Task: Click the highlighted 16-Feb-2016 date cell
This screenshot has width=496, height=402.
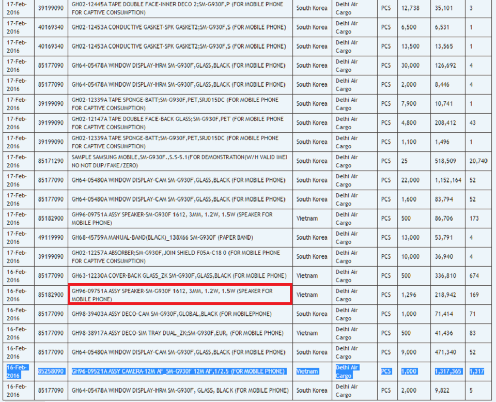Action: 19,372
